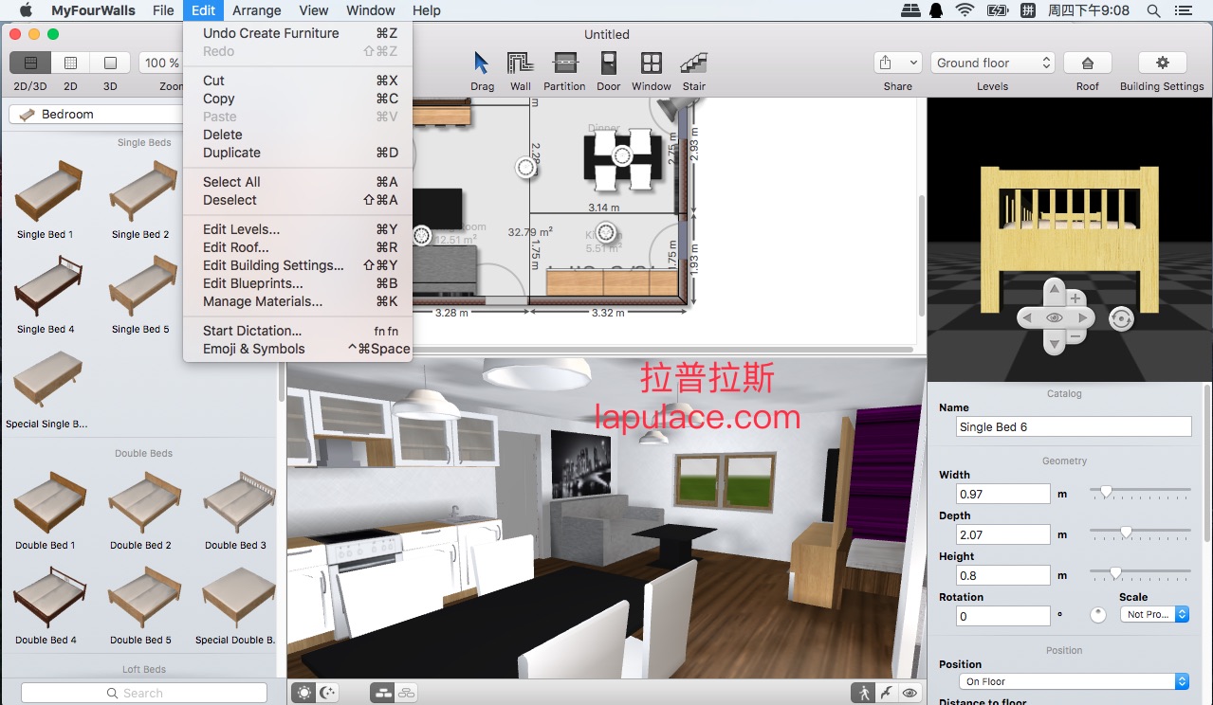The width and height of the screenshot is (1213, 705).
Task: Switch to fly camera mode
Action: coord(887,693)
